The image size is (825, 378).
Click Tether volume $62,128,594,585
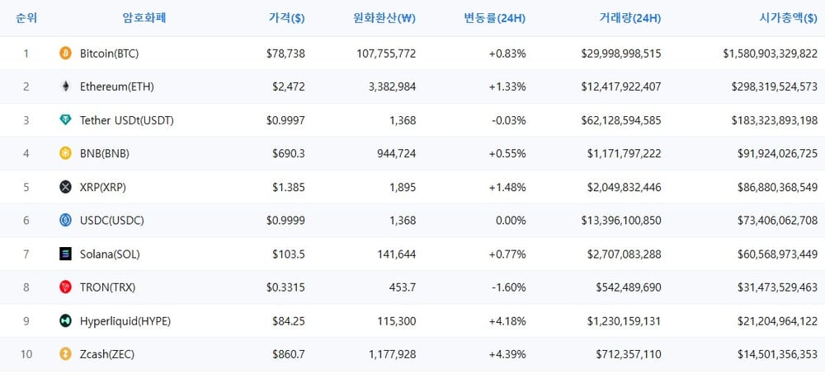(621, 120)
